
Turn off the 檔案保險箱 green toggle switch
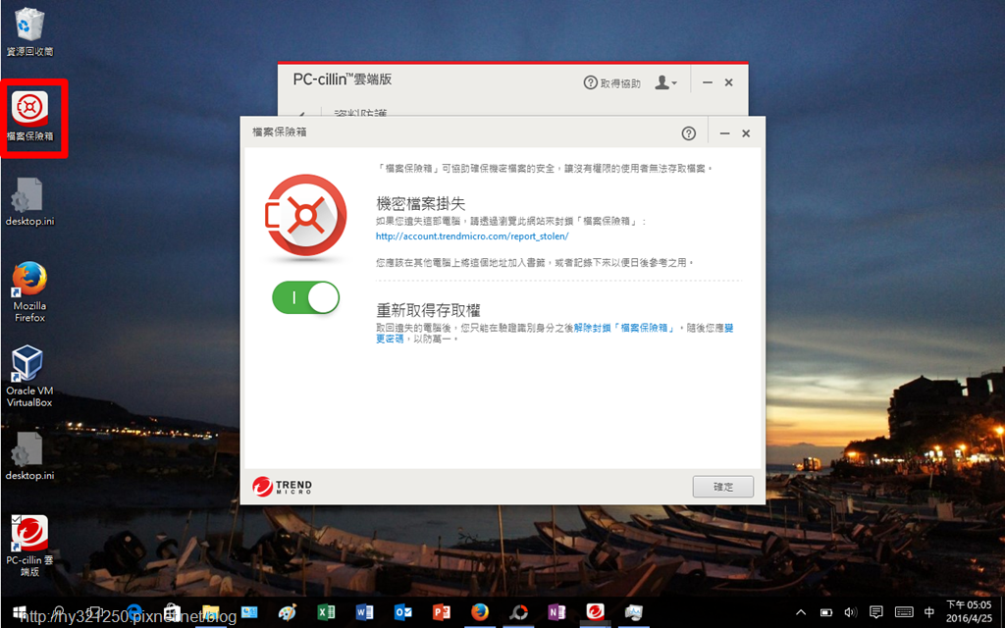tap(306, 297)
